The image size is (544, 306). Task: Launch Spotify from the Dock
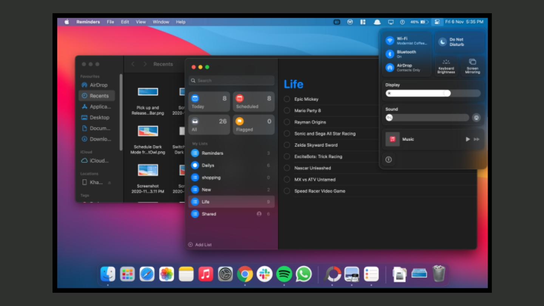coord(284,274)
